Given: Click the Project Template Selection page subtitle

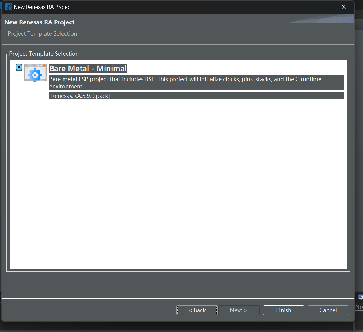Looking at the screenshot, I should point(42,33).
